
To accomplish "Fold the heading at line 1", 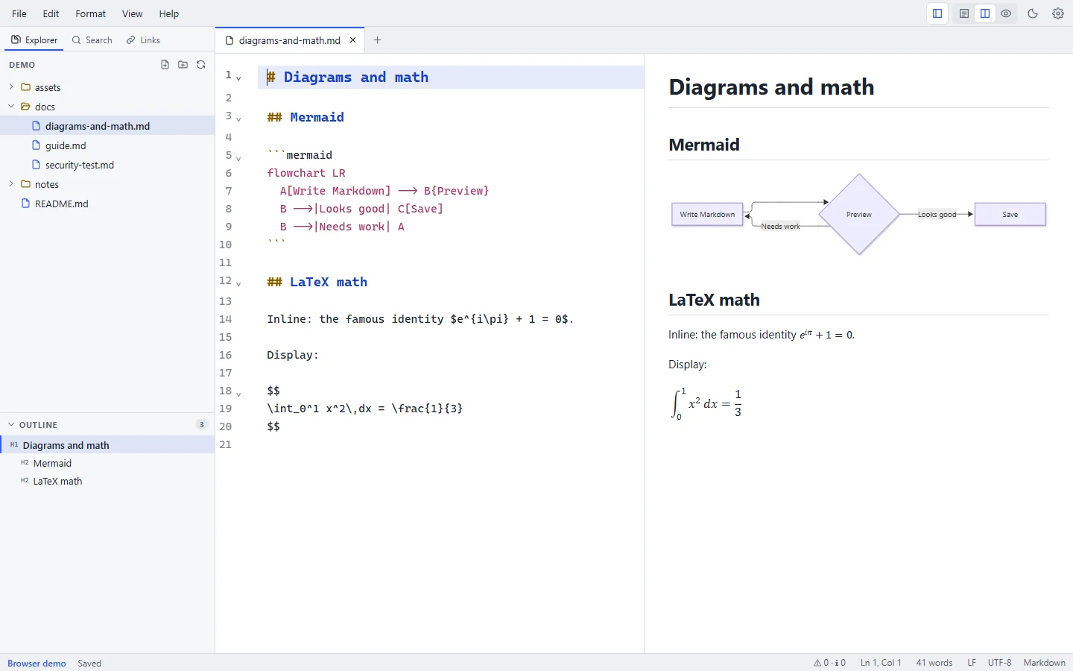I will click(x=238, y=78).
